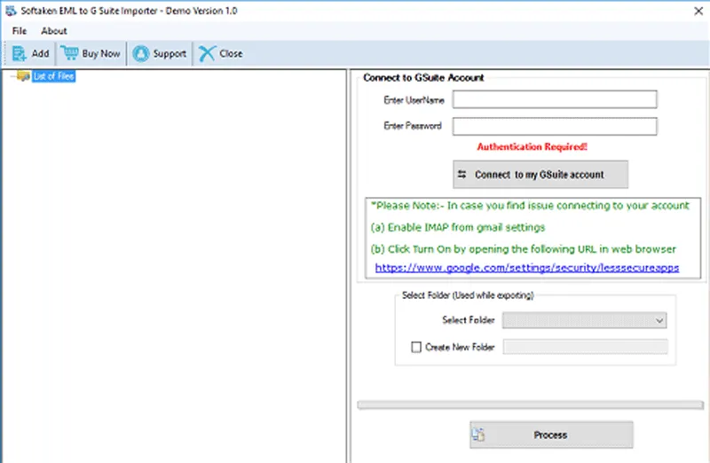Click the Enable IMAP from gmail settings note
Image resolution: width=710 pixels, height=463 pixels.
[x=458, y=227]
